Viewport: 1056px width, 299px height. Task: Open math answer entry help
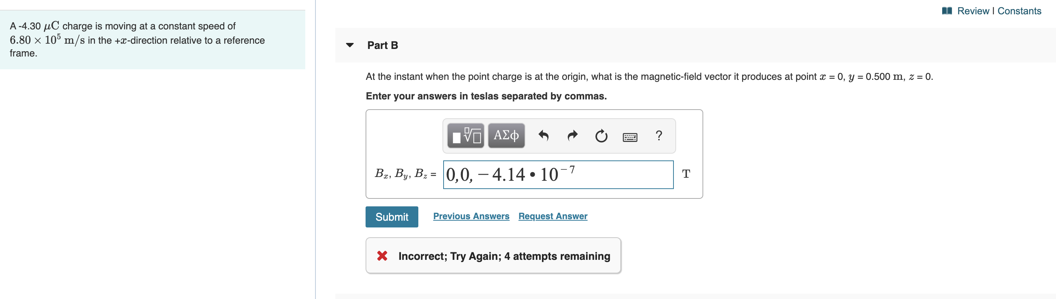click(659, 136)
